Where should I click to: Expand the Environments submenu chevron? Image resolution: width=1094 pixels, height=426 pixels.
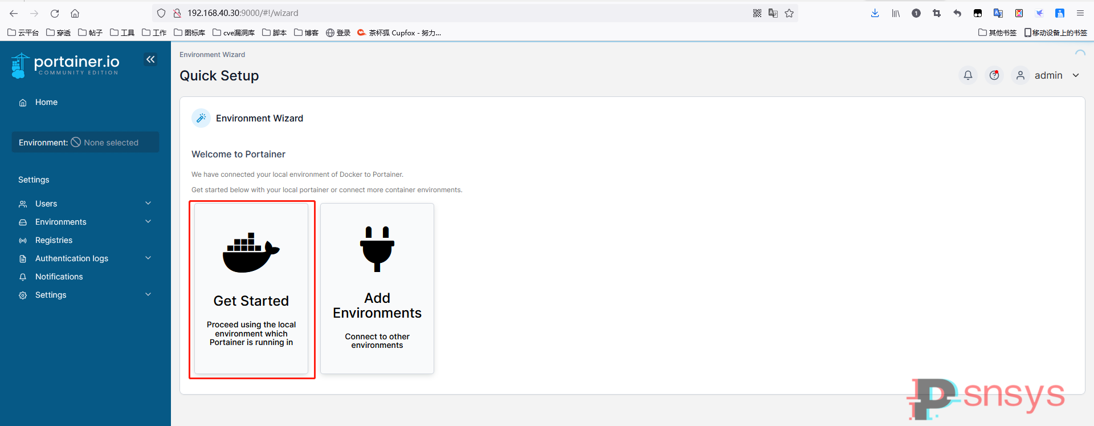coord(148,221)
